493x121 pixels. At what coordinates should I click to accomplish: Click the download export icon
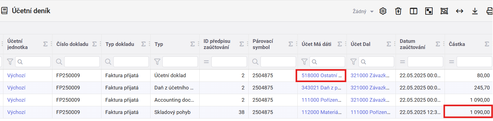click(x=475, y=11)
